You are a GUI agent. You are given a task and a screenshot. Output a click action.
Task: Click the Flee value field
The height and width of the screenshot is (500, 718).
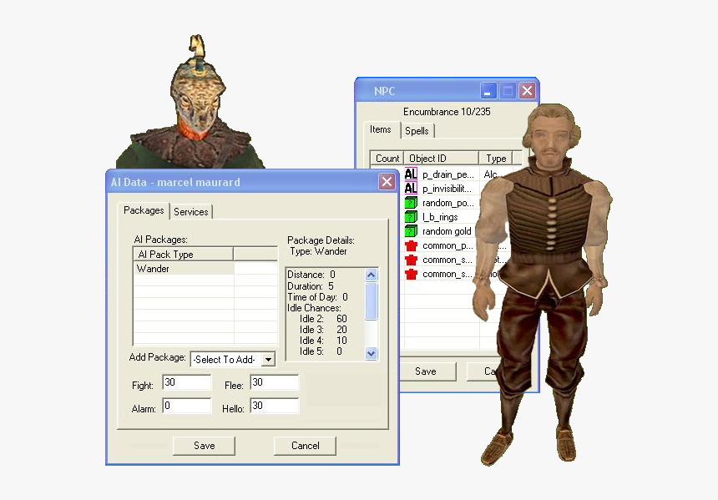[x=275, y=382]
